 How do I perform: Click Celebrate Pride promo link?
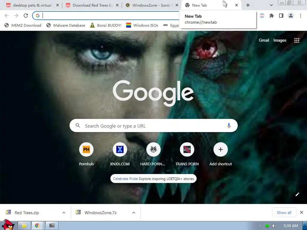pos(153,178)
